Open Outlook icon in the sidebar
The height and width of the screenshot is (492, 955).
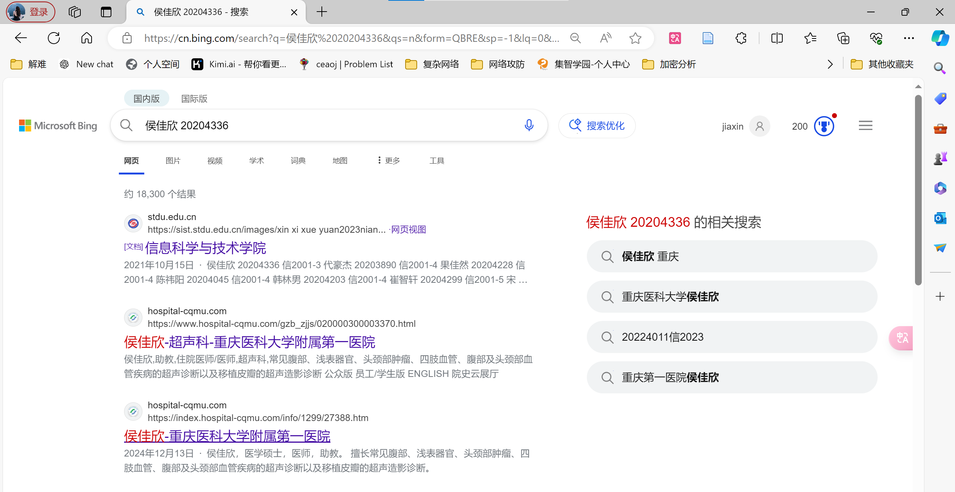[x=940, y=218]
